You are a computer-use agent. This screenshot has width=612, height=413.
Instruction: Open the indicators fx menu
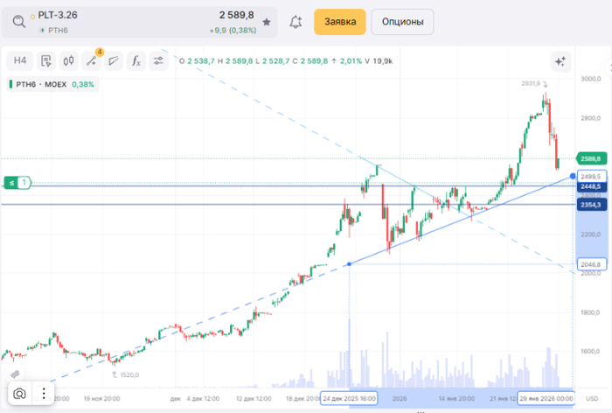(x=136, y=60)
